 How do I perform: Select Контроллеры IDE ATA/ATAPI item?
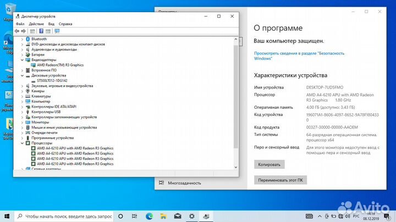tap(54, 107)
